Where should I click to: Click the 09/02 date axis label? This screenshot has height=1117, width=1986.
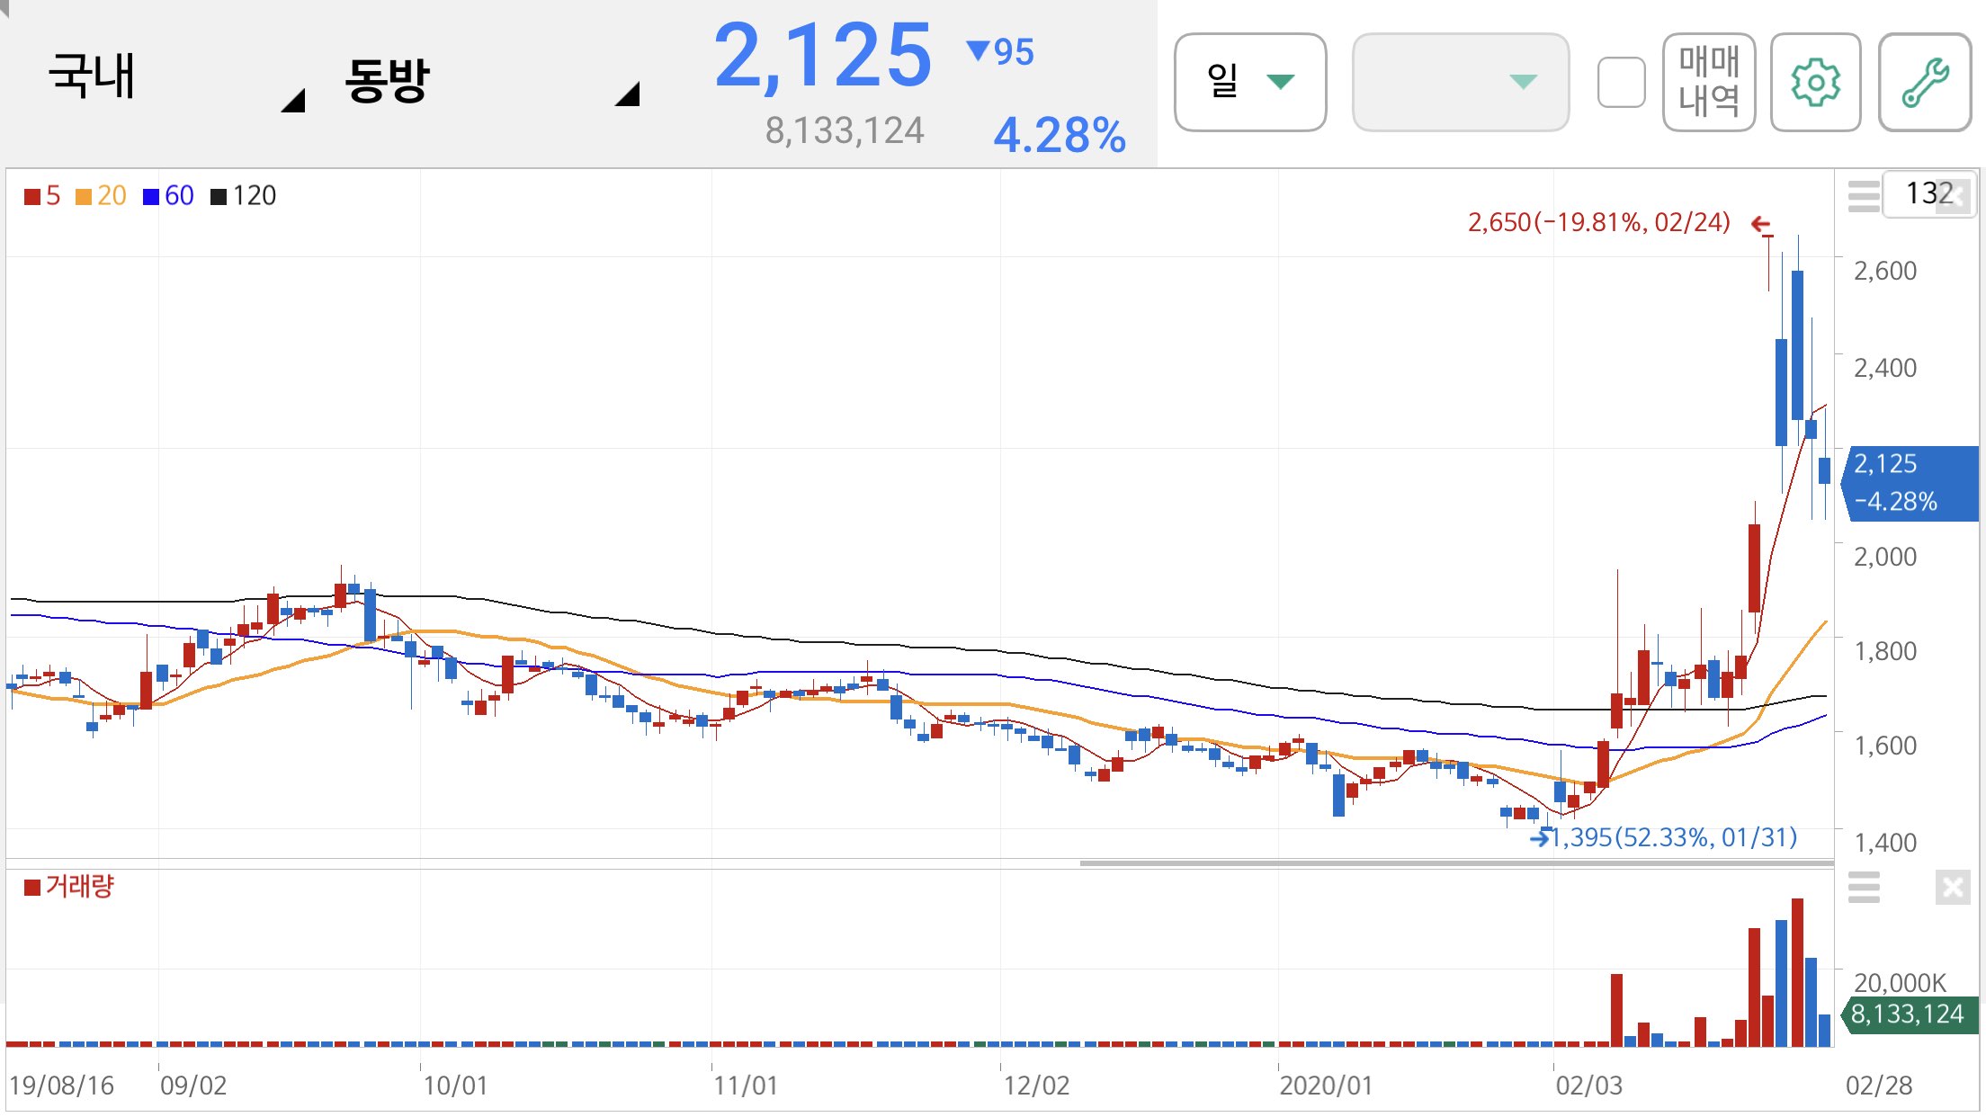click(x=193, y=1086)
